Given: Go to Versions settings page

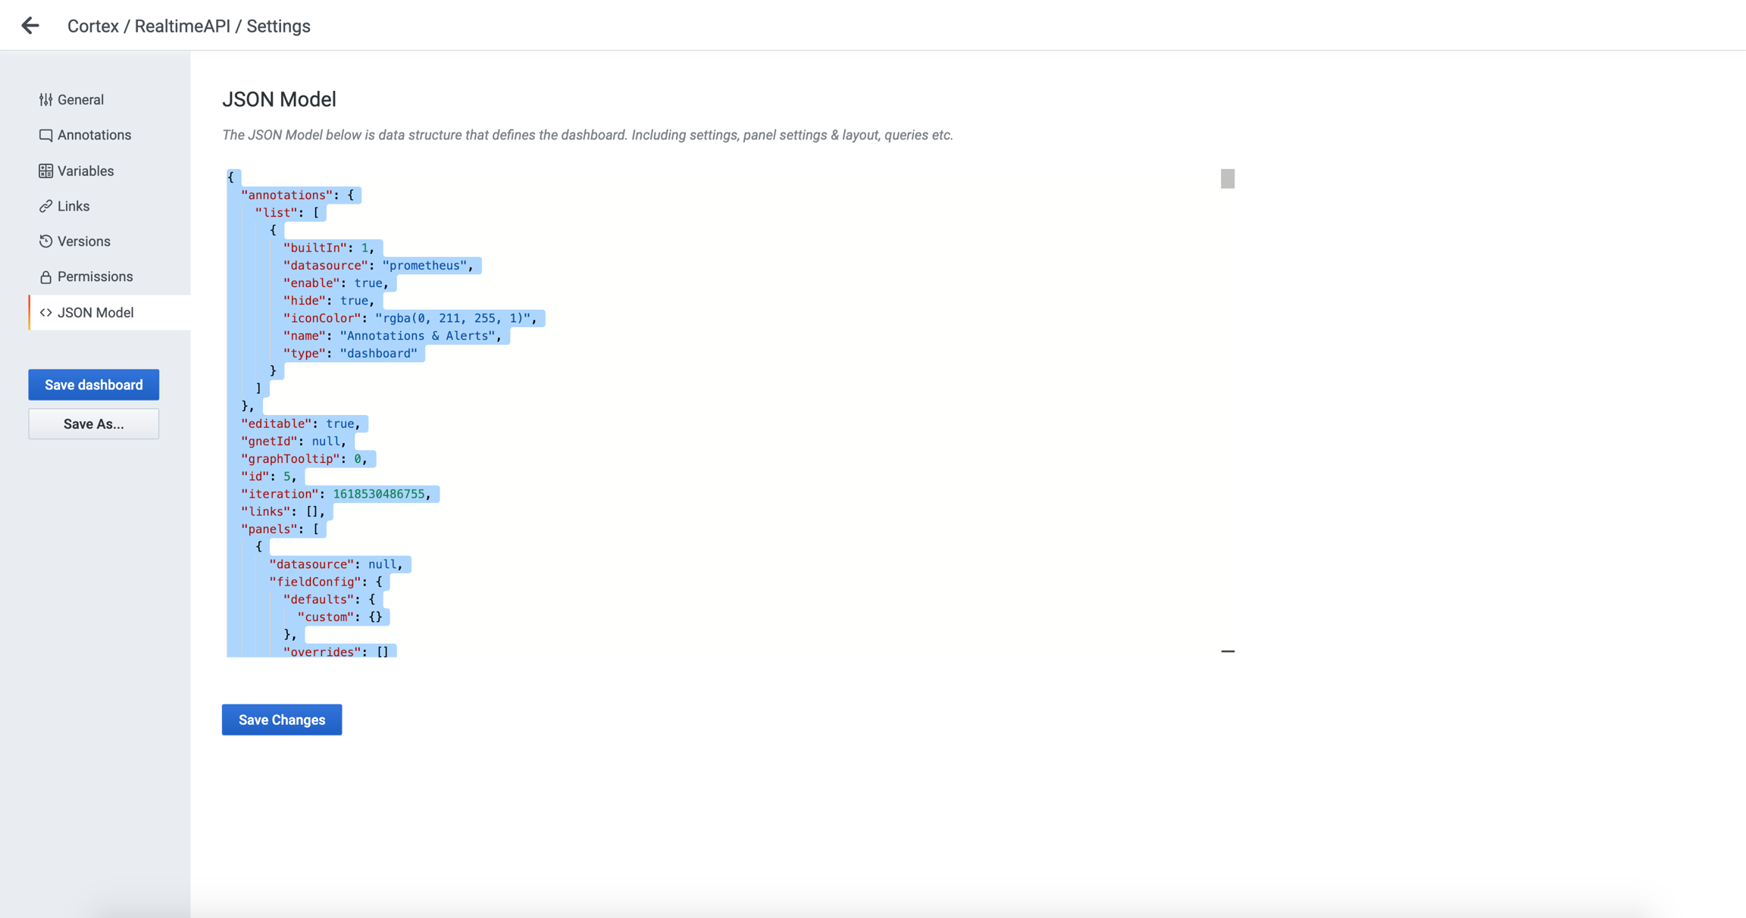Looking at the screenshot, I should [83, 242].
